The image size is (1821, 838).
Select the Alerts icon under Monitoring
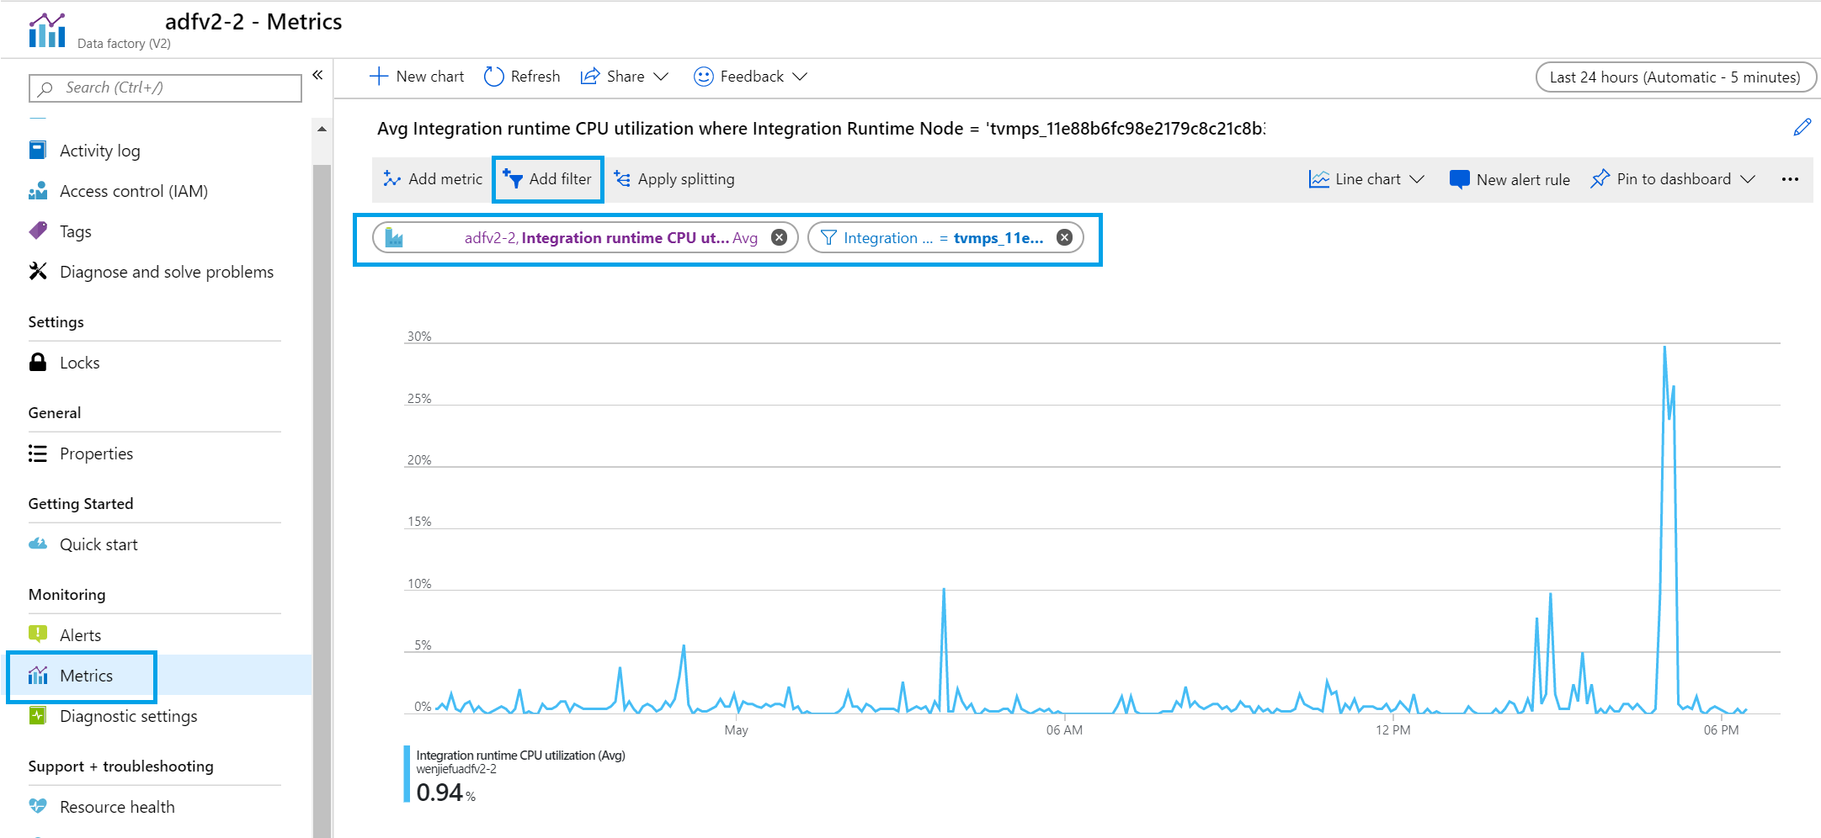[x=39, y=634]
